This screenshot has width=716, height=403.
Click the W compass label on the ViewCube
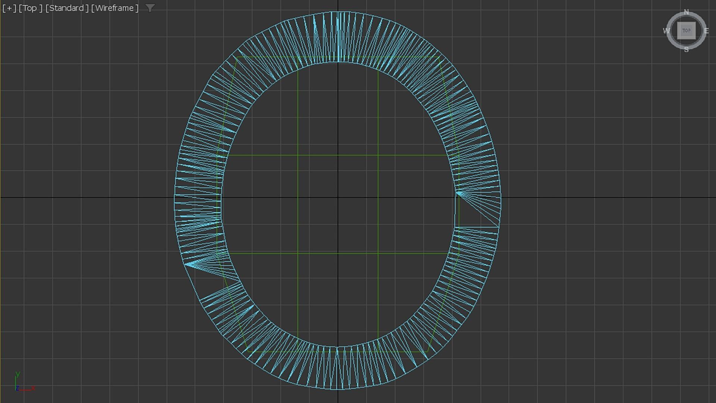[666, 31]
